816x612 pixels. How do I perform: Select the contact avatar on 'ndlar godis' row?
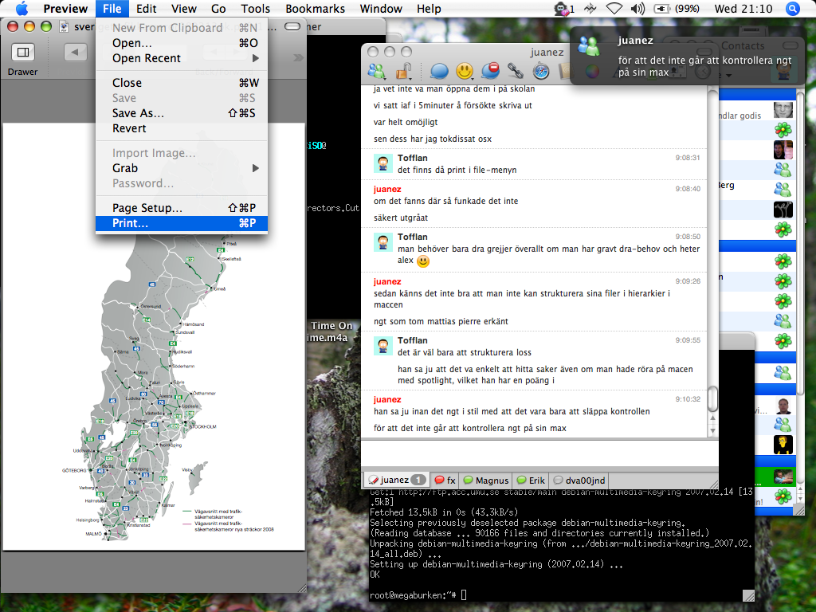pyautogui.click(x=783, y=110)
